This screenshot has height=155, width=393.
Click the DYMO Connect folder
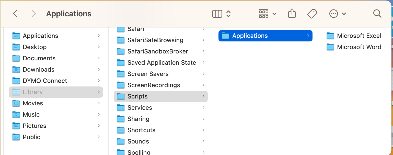45,81
